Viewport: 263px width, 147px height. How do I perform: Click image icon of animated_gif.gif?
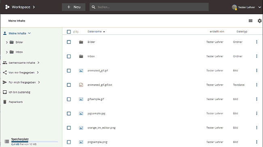pyautogui.click(x=81, y=70)
